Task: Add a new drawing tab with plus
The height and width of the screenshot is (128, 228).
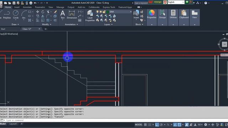Action: [46, 29]
